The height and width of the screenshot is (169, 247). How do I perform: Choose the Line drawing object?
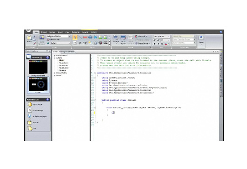point(80,37)
